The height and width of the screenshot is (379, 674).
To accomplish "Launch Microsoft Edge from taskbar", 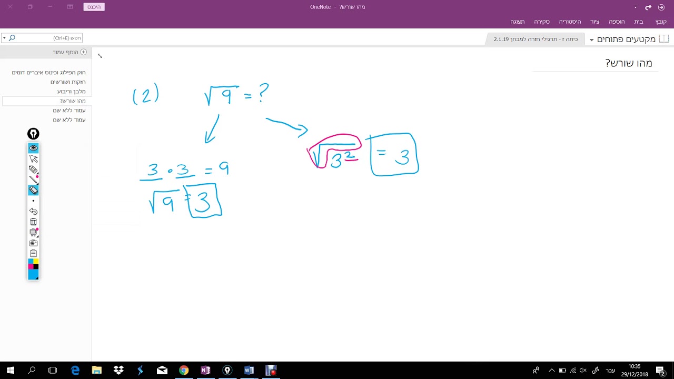I will pos(75,370).
